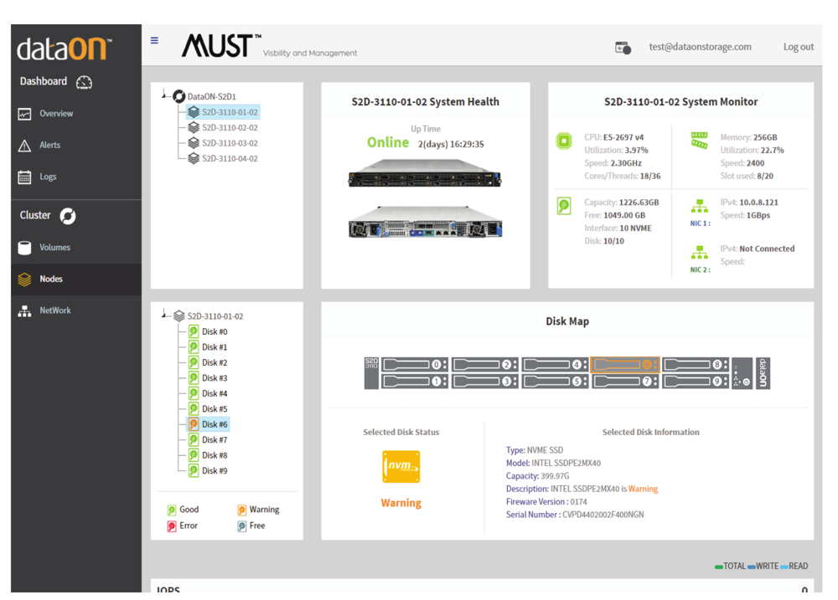Click the Dashboard gauge icon
The image size is (838, 600).
click(84, 82)
